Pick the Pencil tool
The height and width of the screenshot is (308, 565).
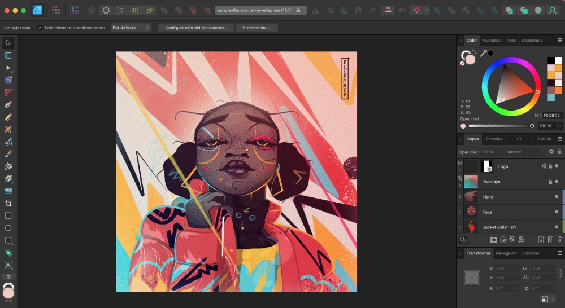pyautogui.click(x=8, y=117)
